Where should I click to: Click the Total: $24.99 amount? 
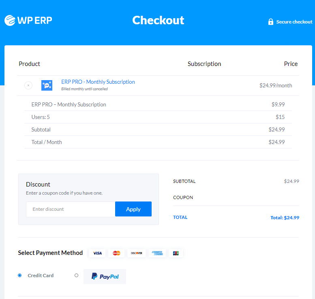point(285,218)
